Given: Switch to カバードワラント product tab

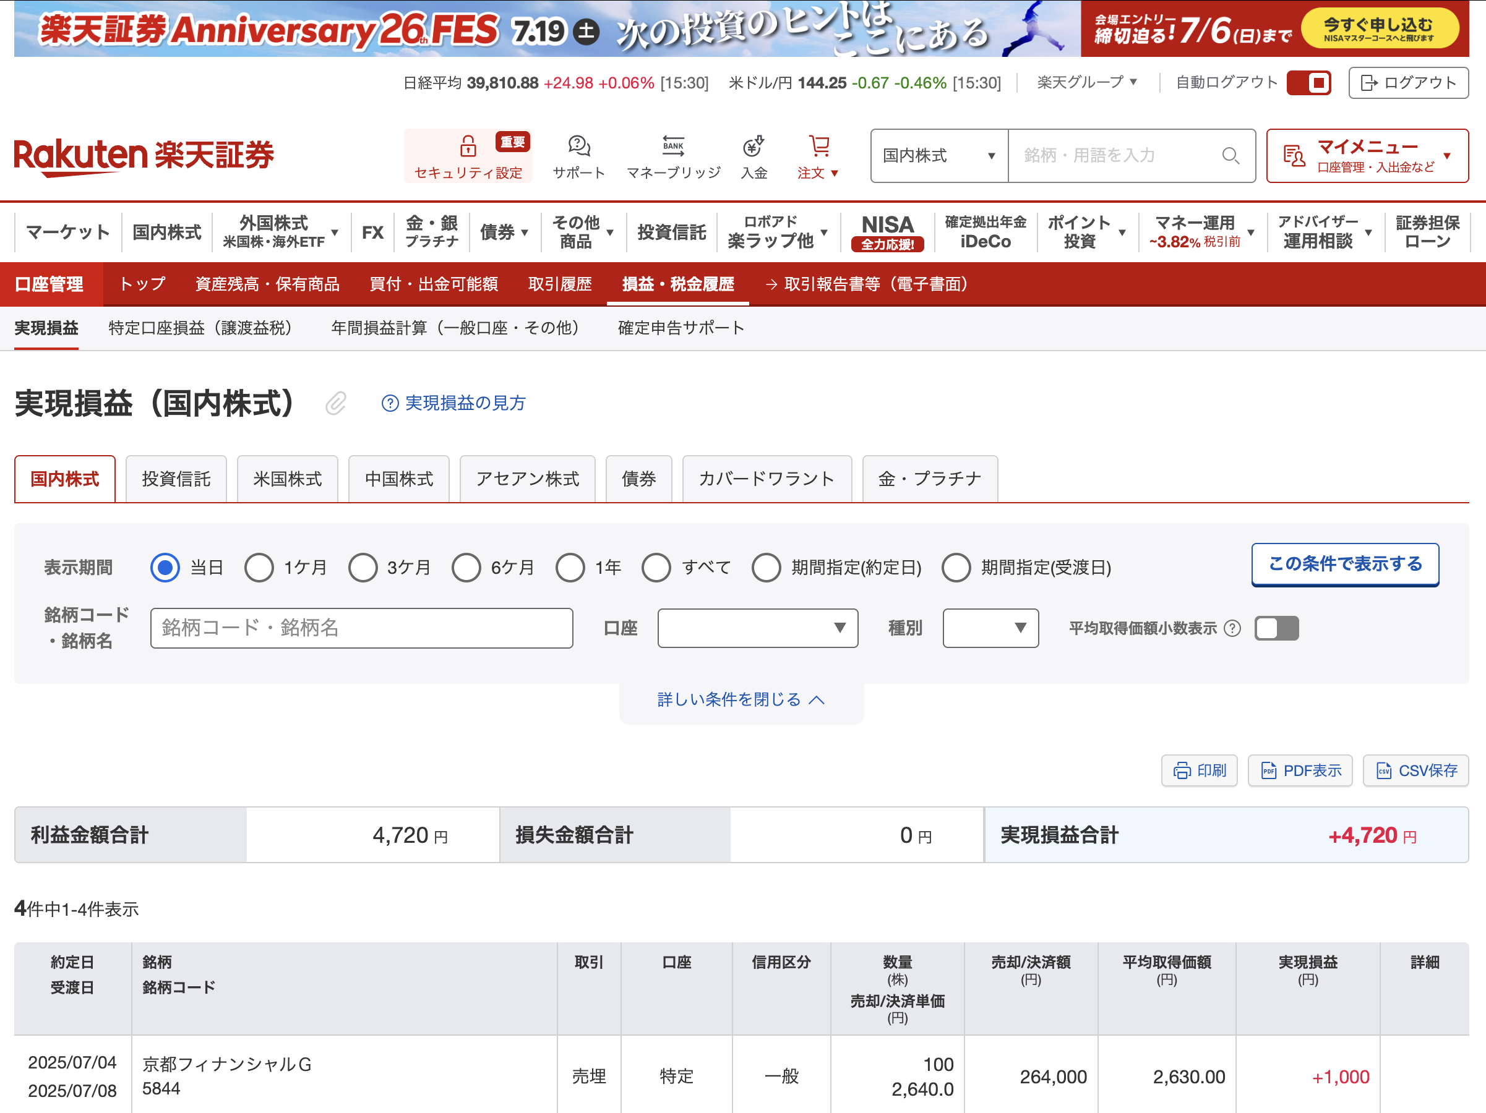Looking at the screenshot, I should [x=767, y=479].
